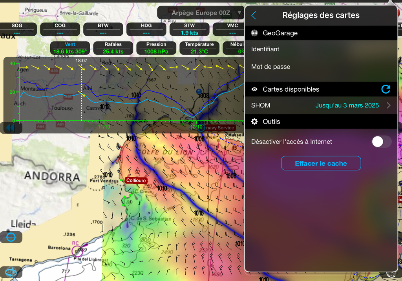Click the Réglages des cartes title
The image size is (402, 281).
pos(321,15)
